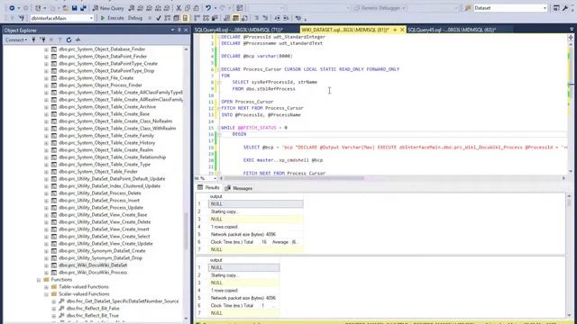Screen dimensions: 577x324
Task: Toggle IntelliSense Enabled button
Action: [x=185, y=18]
